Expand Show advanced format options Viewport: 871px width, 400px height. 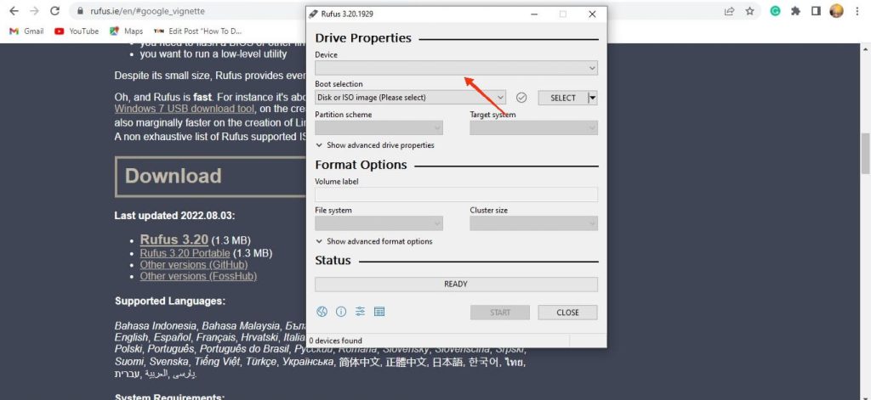pyautogui.click(x=374, y=241)
